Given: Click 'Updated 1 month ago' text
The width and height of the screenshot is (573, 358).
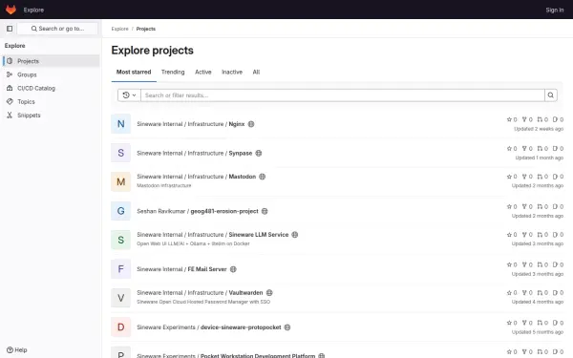Looking at the screenshot, I should point(540,158).
